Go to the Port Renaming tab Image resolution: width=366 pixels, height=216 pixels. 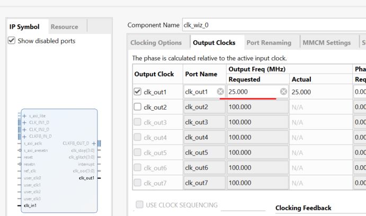[269, 42]
